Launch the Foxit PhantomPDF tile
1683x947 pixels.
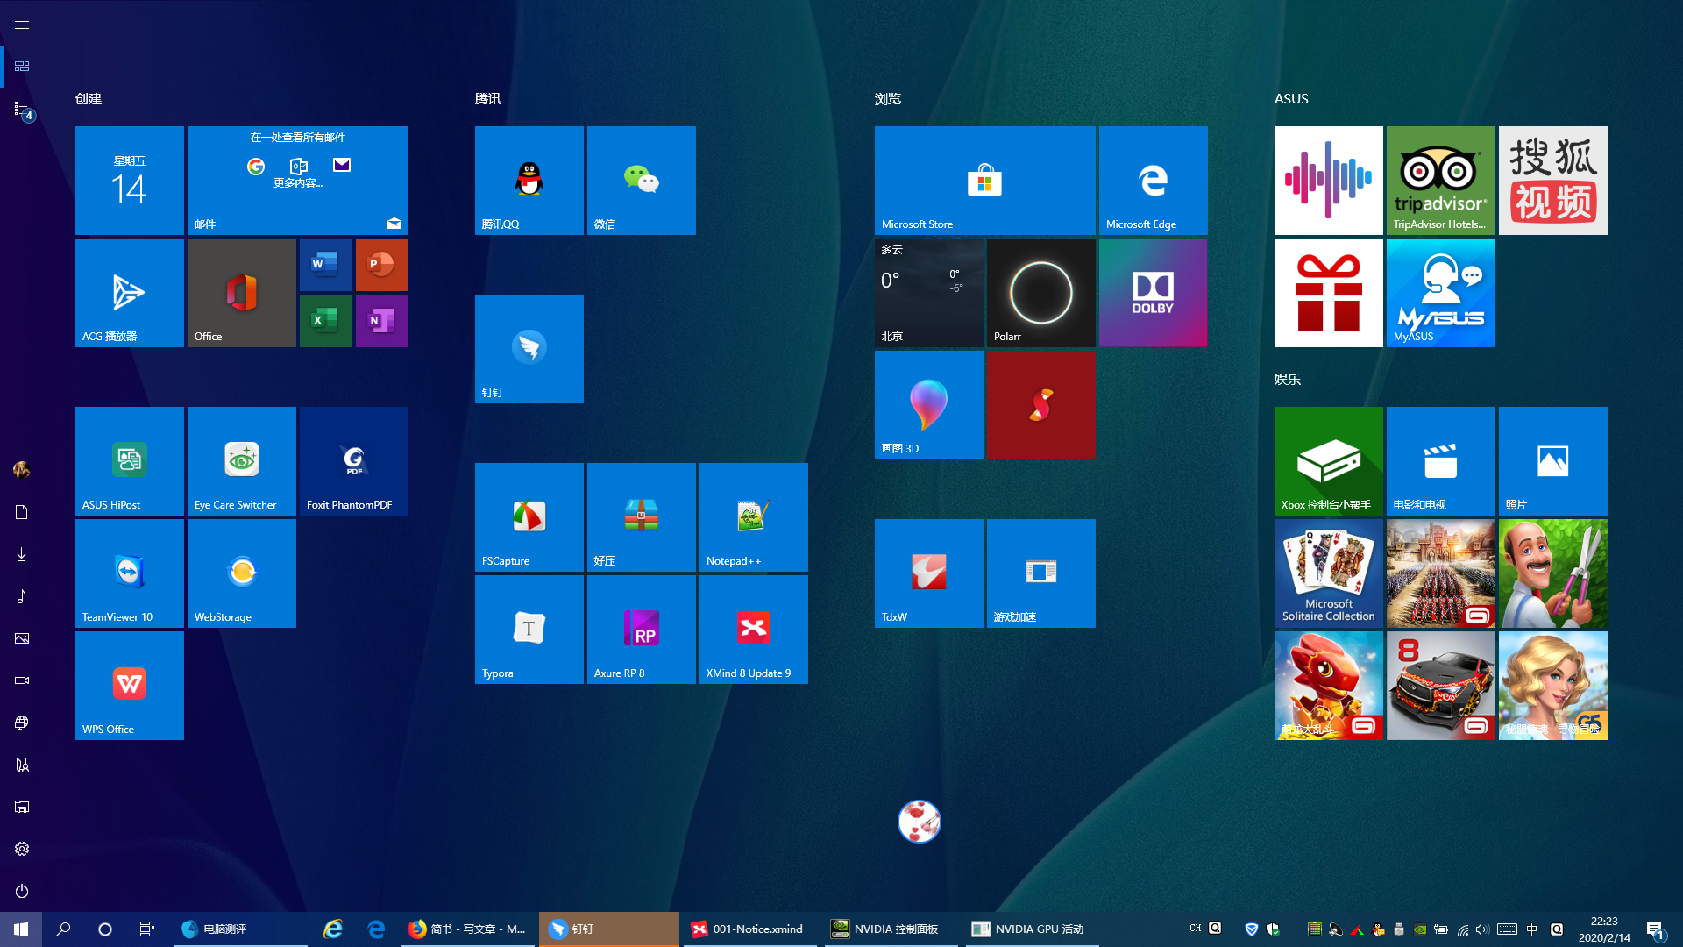(x=353, y=460)
